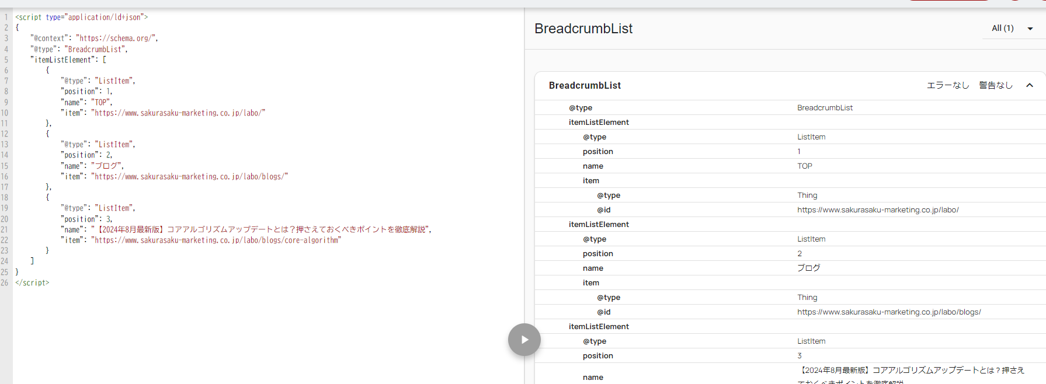The height and width of the screenshot is (384, 1046).
Task: Click the "position": 3 code line
Action: (86, 219)
